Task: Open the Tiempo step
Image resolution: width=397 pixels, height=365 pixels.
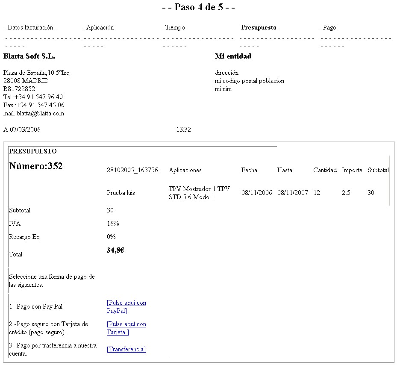Action: (x=175, y=27)
